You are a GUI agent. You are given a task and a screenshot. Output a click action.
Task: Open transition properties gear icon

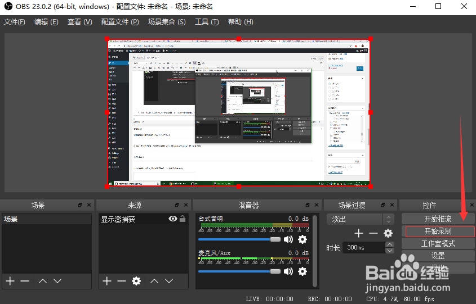(x=388, y=233)
